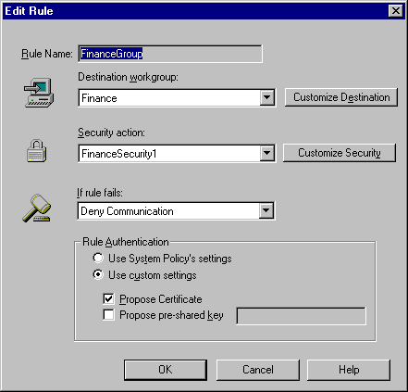Click the Customize Destination button
This screenshot has width=408, height=392.
click(341, 97)
